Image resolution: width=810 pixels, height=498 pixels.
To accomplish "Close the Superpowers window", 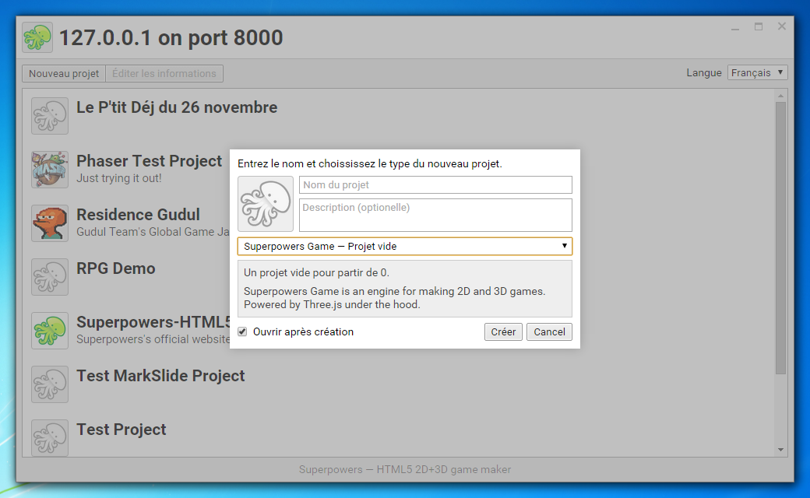I will tap(782, 26).
